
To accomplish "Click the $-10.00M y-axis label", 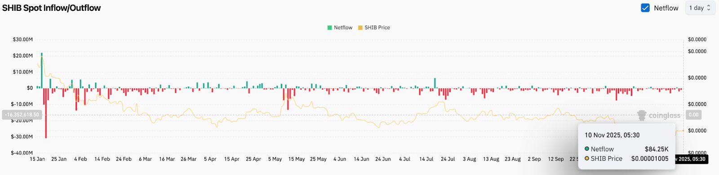I will (22, 104).
